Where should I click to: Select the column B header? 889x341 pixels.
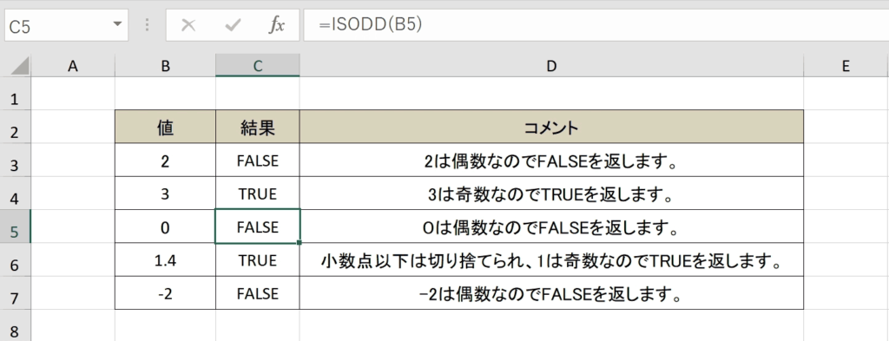165,66
